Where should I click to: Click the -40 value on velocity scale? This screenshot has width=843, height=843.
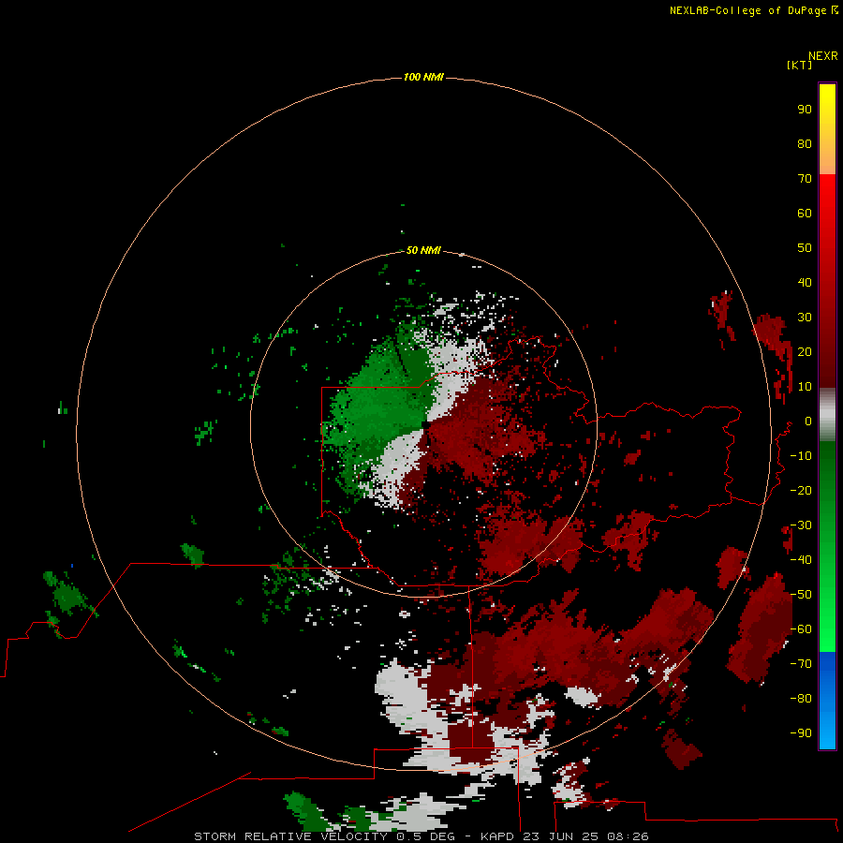(x=801, y=560)
